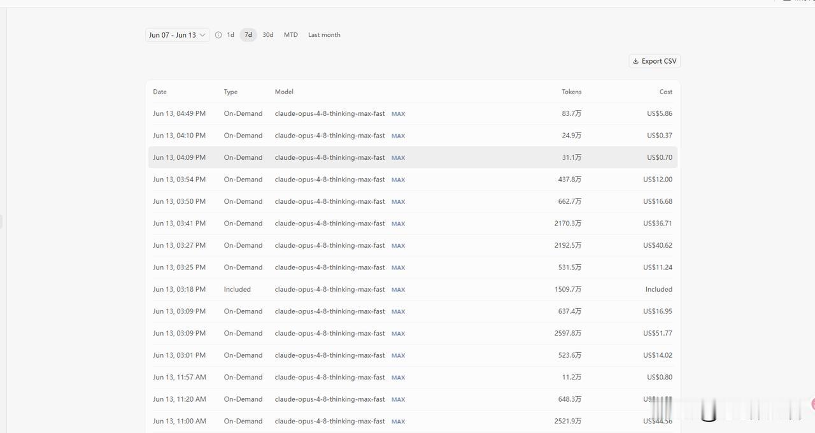Screen dimensions: 815x433
Task: Click the US$11.24 cost value
Action: [658, 267]
